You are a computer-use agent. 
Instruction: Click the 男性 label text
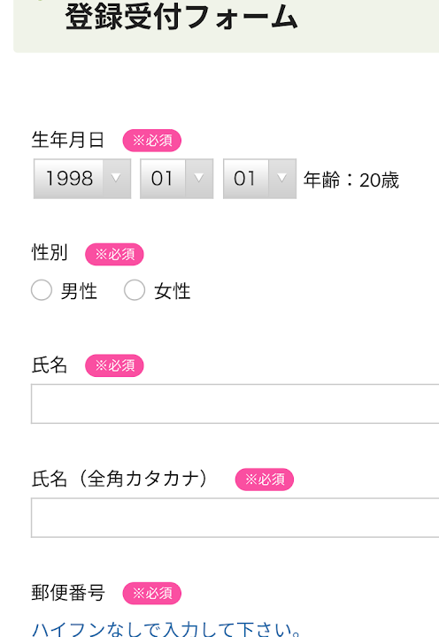[x=79, y=291]
